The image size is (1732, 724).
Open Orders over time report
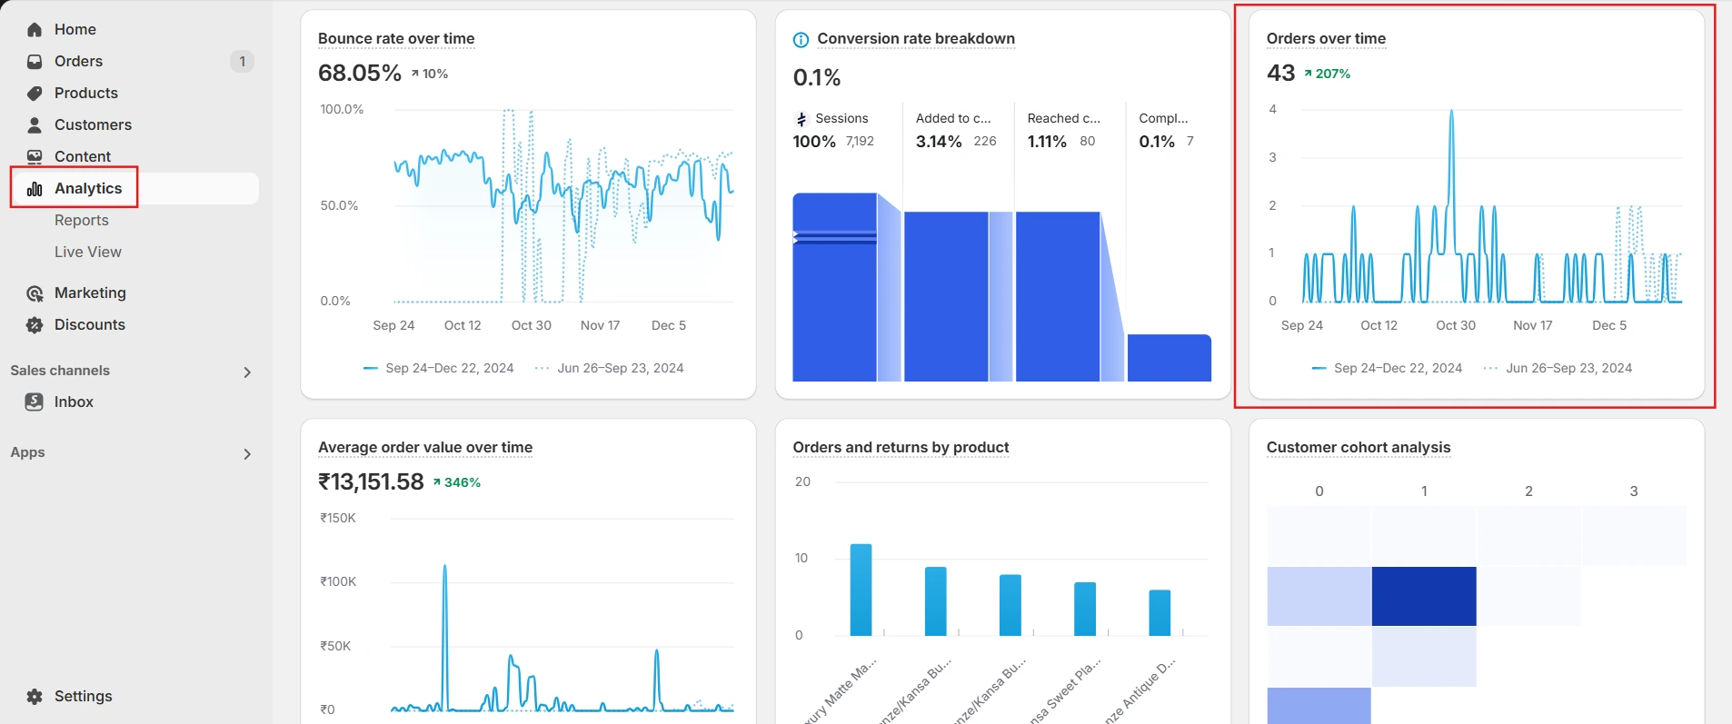pyautogui.click(x=1326, y=39)
